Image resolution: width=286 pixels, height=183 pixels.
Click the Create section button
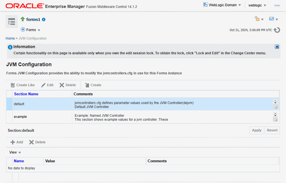[93, 85]
